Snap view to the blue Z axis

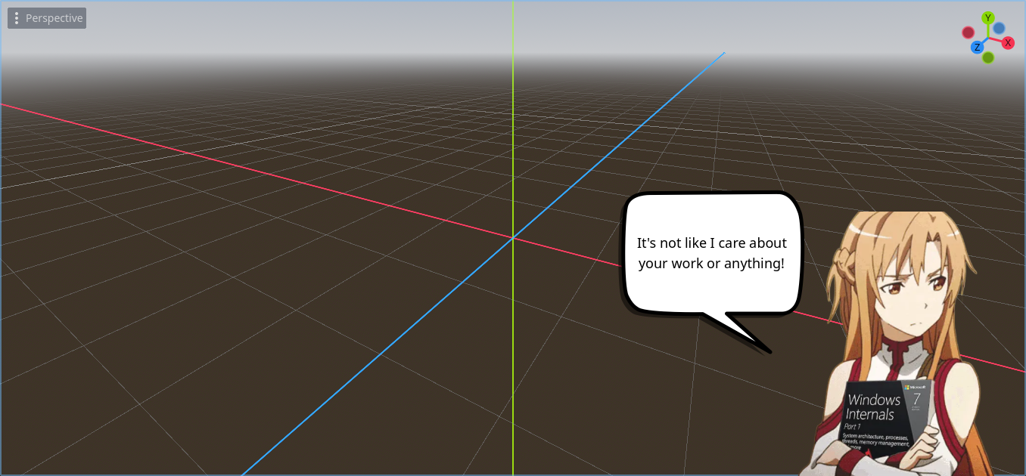point(977,48)
